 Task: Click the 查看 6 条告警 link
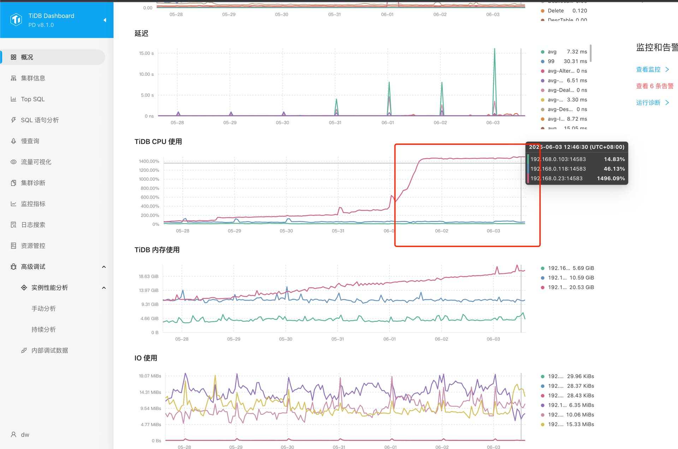coord(655,86)
